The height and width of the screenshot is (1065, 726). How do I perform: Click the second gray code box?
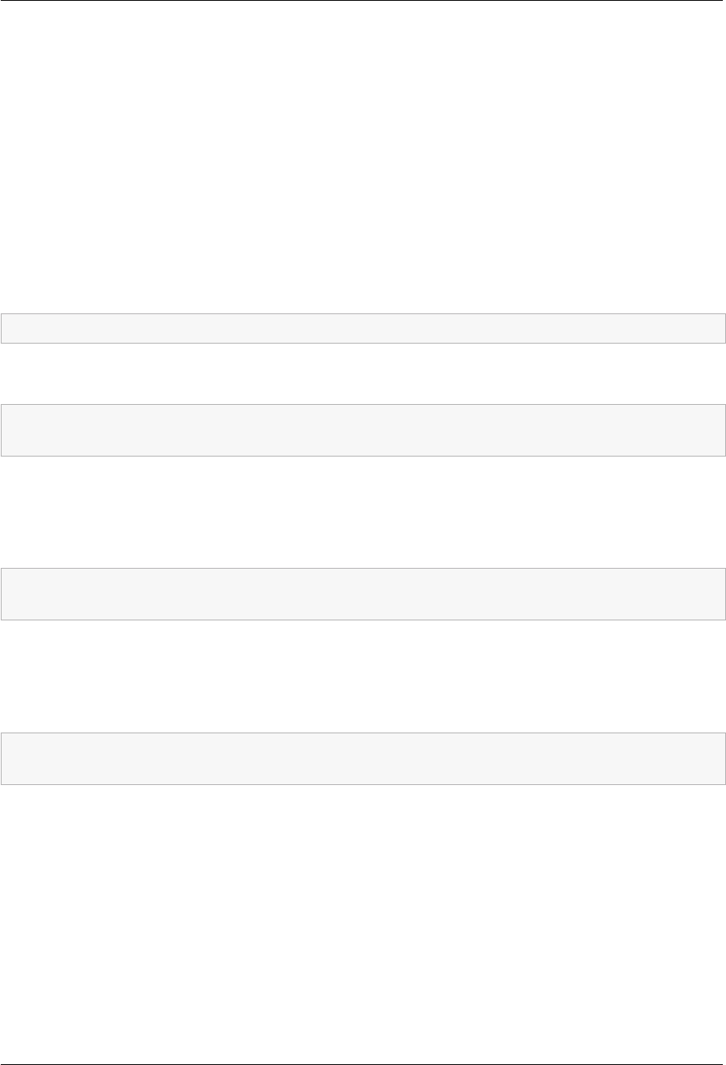[363, 430]
